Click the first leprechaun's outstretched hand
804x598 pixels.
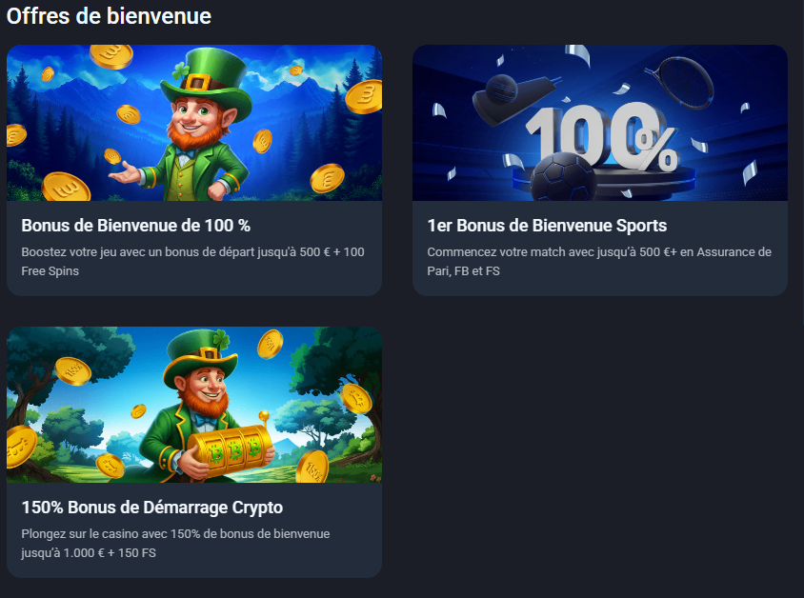[x=125, y=174]
